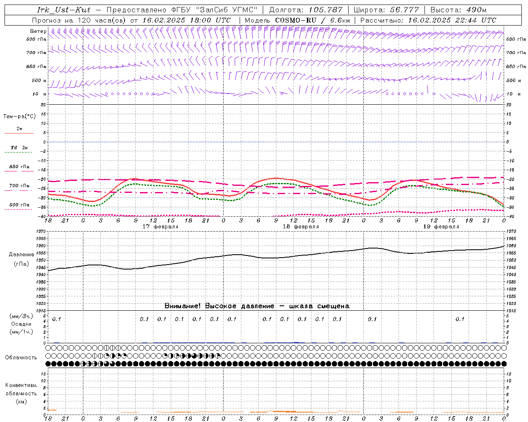This screenshot has width=528, height=422.
Task: Click the date label 17 февраля
Action: pos(160,227)
